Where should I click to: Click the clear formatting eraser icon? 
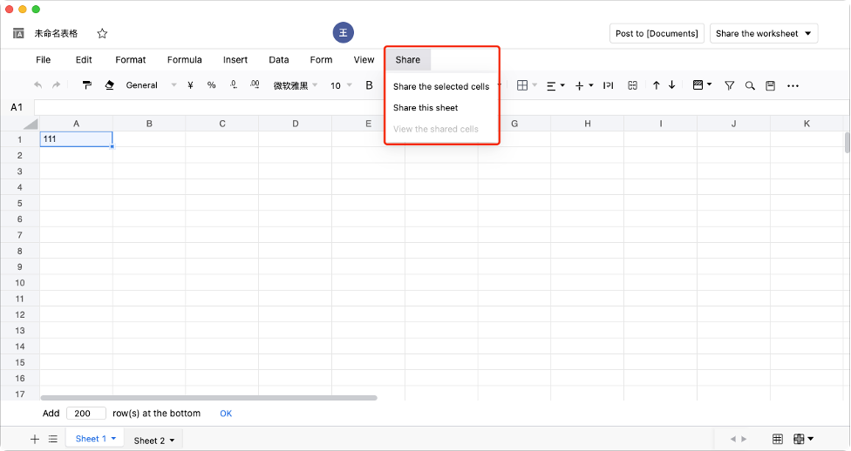109,85
